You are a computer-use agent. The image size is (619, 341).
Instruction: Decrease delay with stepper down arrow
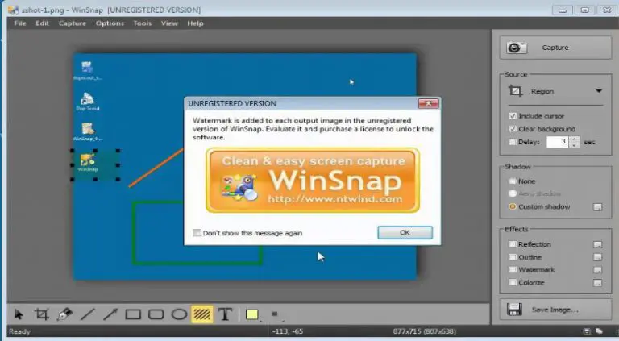pos(575,145)
